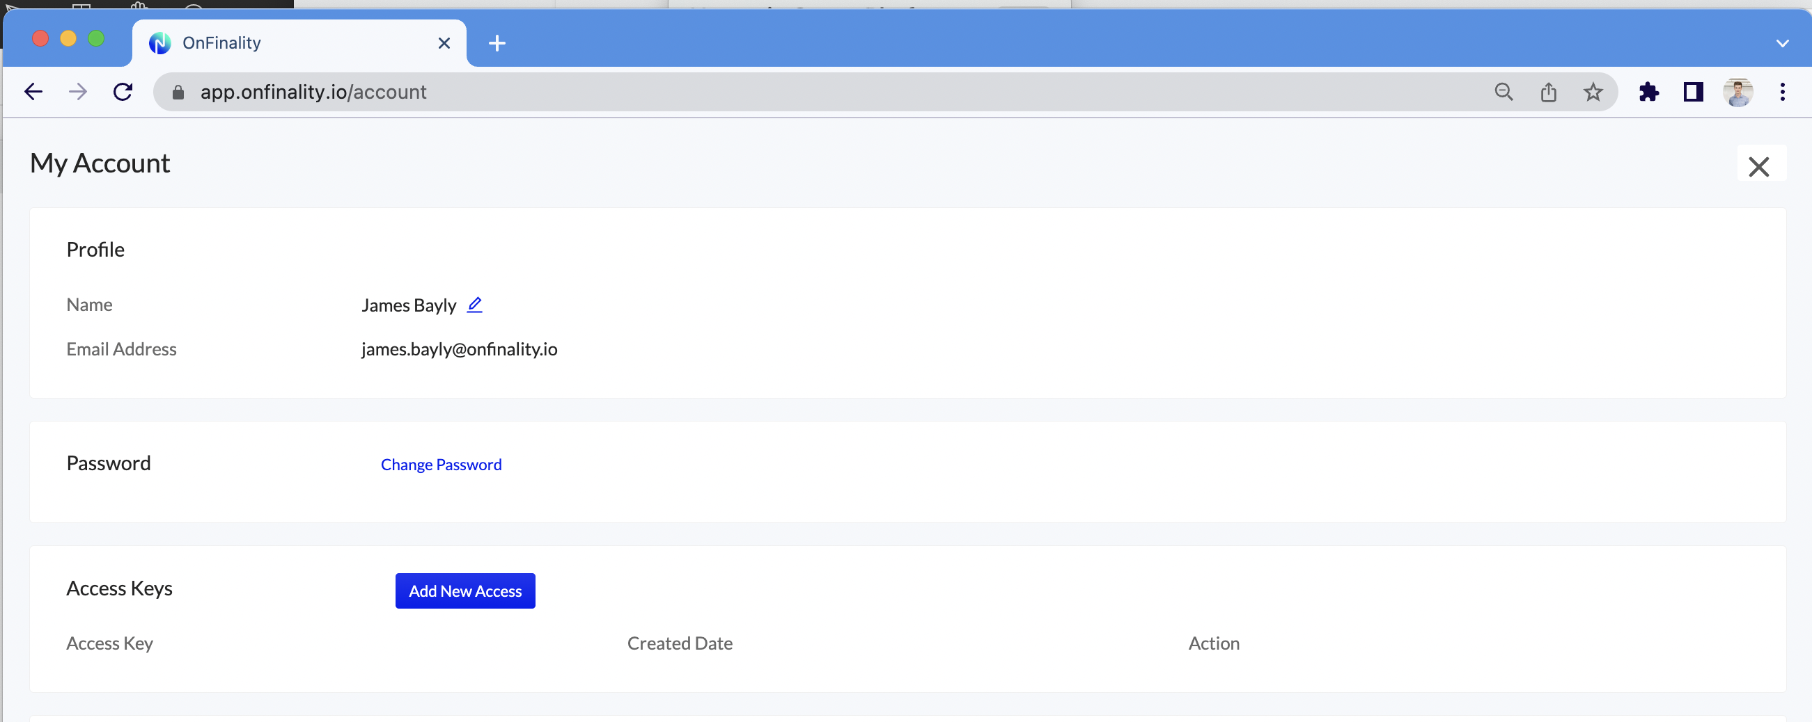
Task: Click the share page icon
Action: point(1548,92)
